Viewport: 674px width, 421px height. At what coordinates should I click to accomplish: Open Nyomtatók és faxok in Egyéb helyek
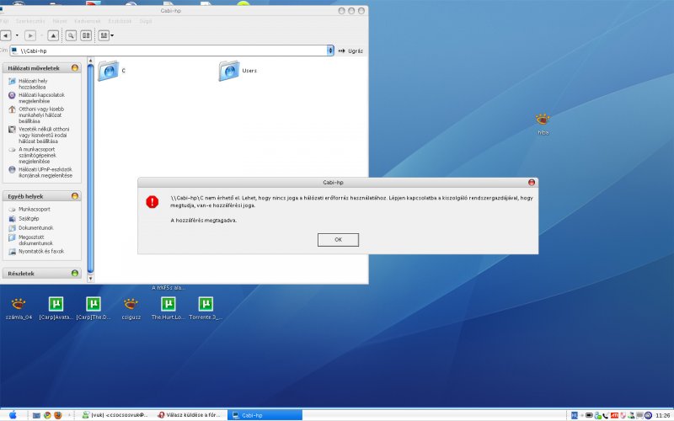[40, 251]
